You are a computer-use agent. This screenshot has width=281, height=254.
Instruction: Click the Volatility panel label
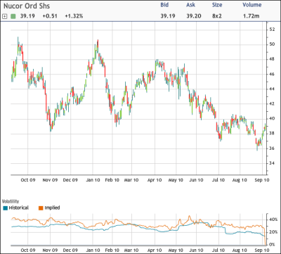(x=11, y=201)
